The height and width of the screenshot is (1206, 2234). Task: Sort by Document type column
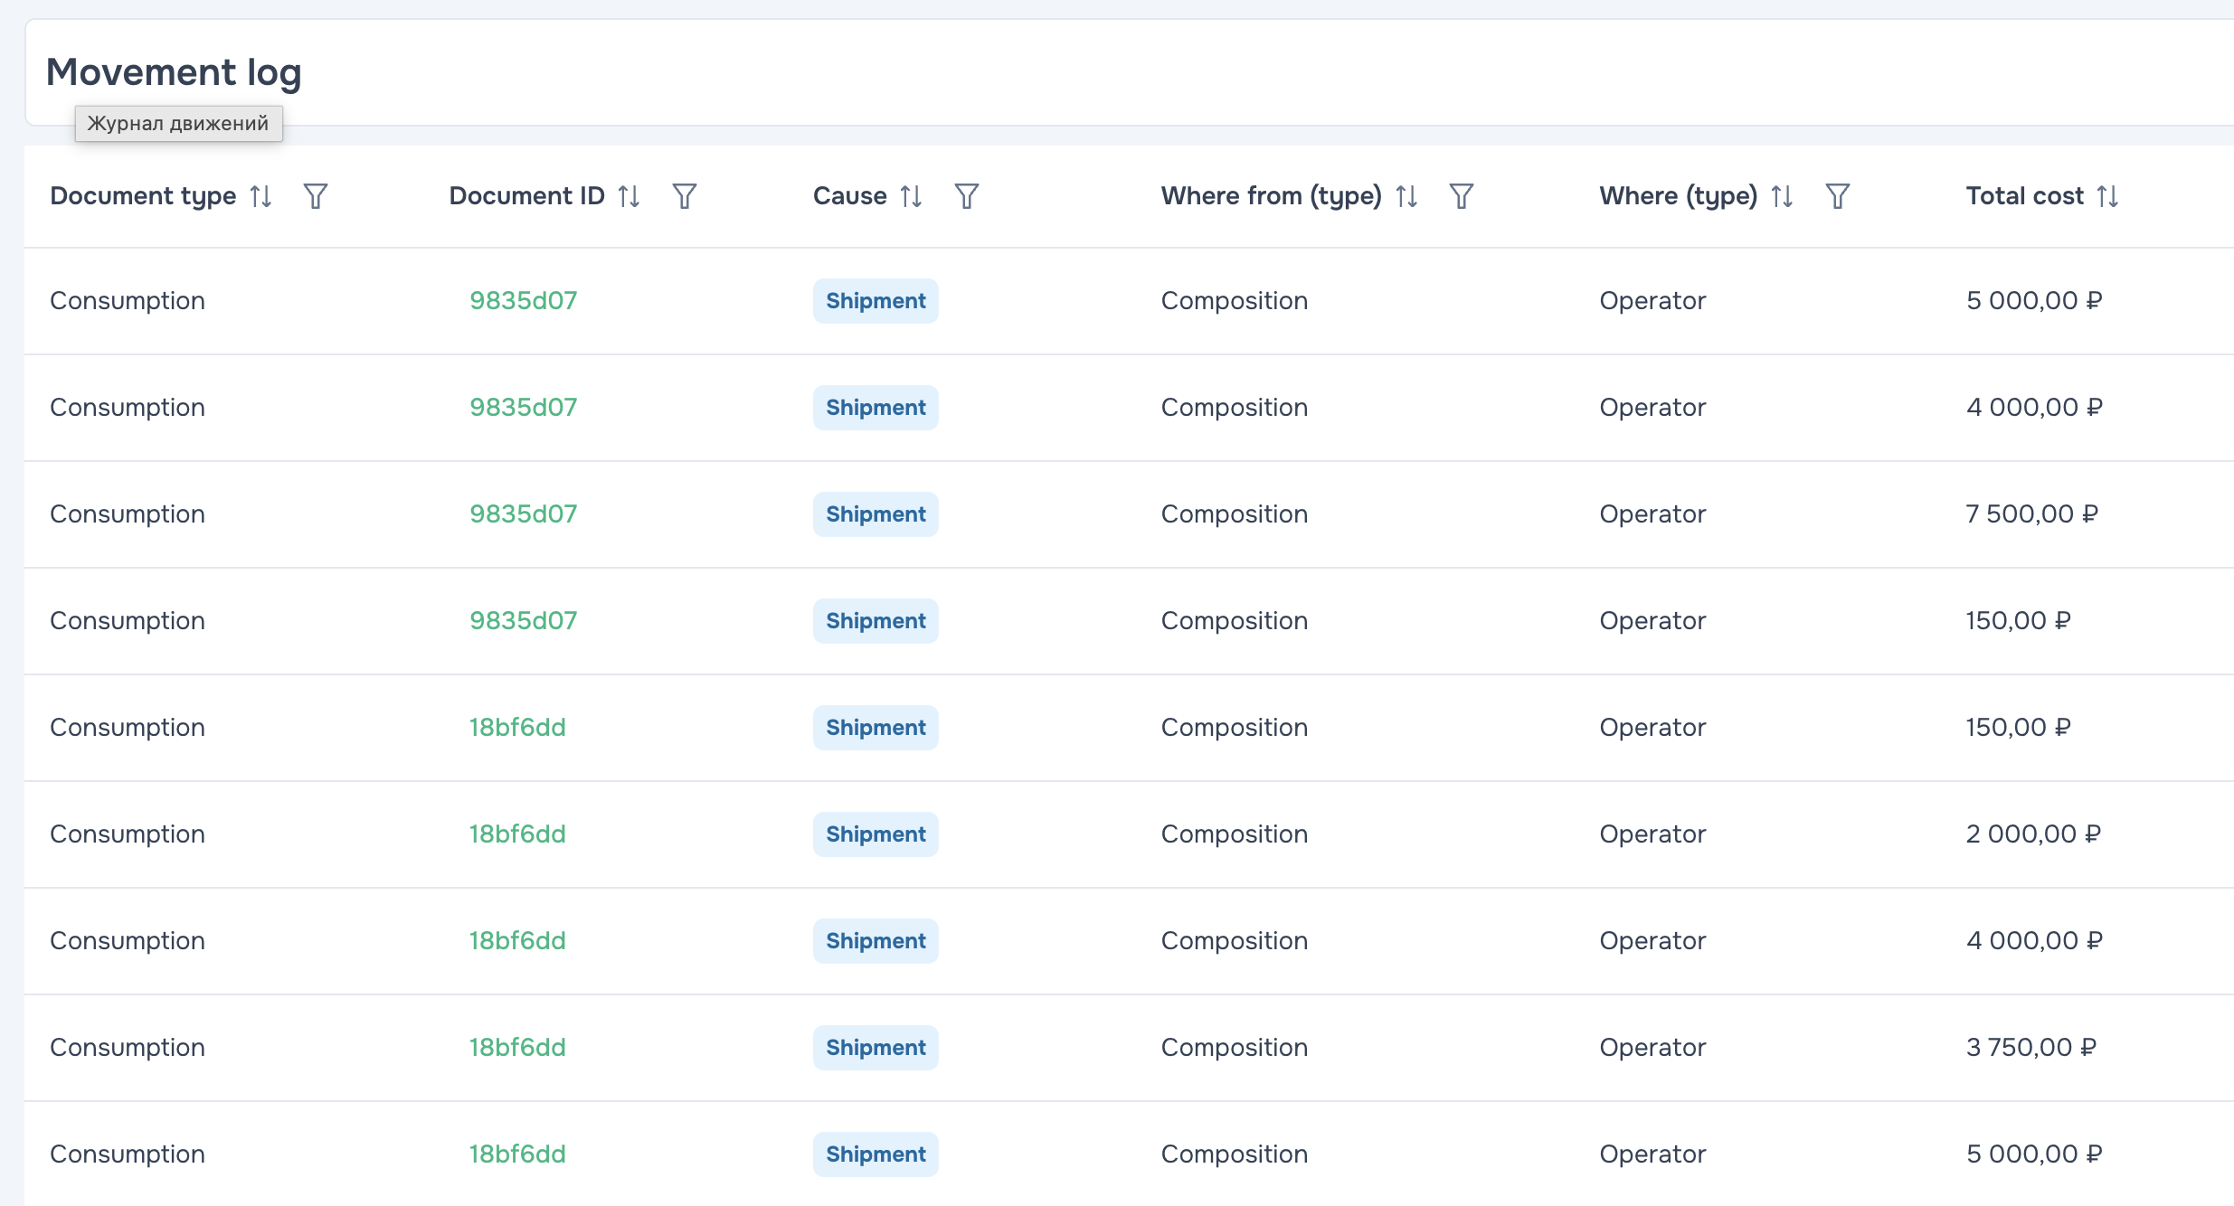[260, 196]
